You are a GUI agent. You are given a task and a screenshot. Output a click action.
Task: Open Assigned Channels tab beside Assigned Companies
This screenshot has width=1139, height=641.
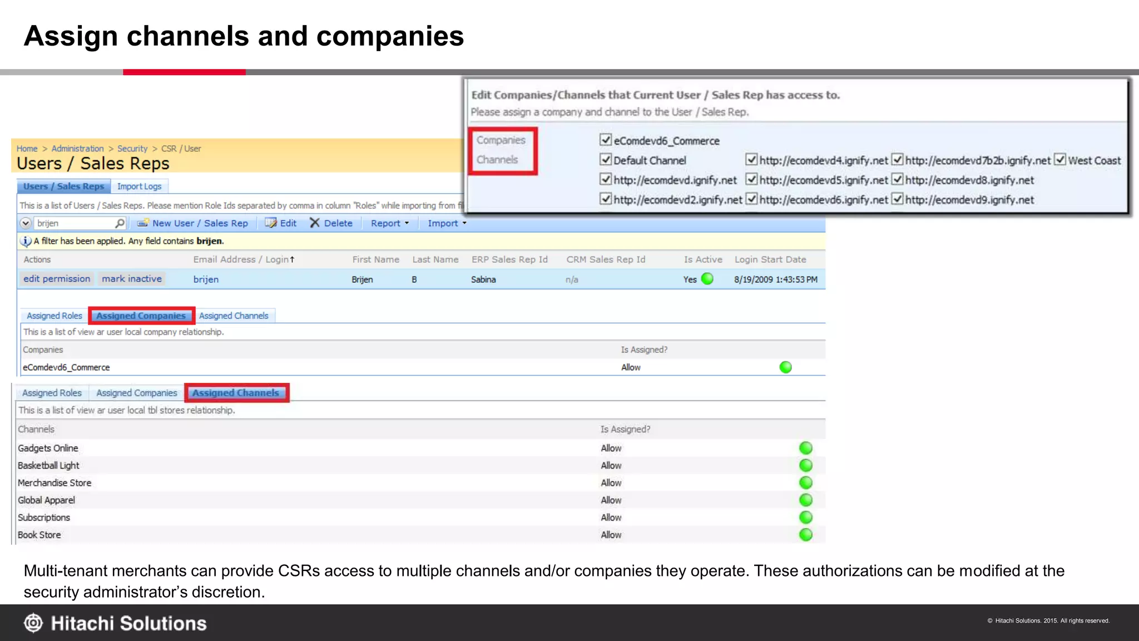click(x=234, y=315)
